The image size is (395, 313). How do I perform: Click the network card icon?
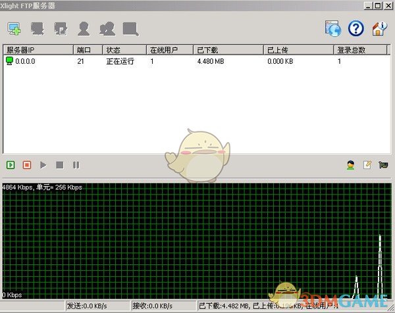point(383,165)
